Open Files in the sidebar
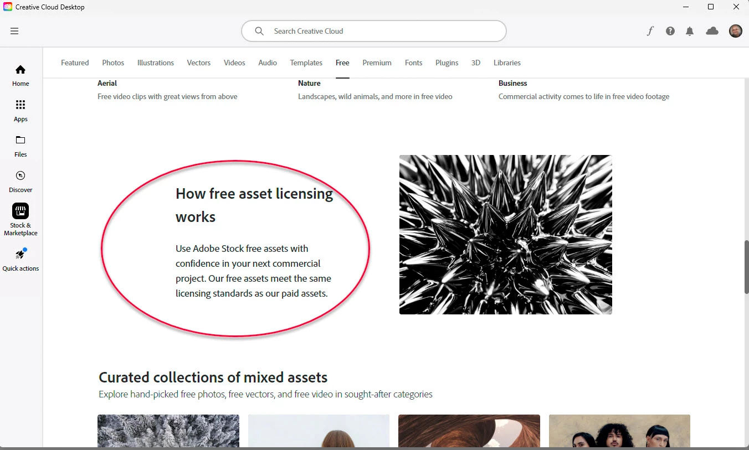The image size is (749, 450). coord(20,147)
